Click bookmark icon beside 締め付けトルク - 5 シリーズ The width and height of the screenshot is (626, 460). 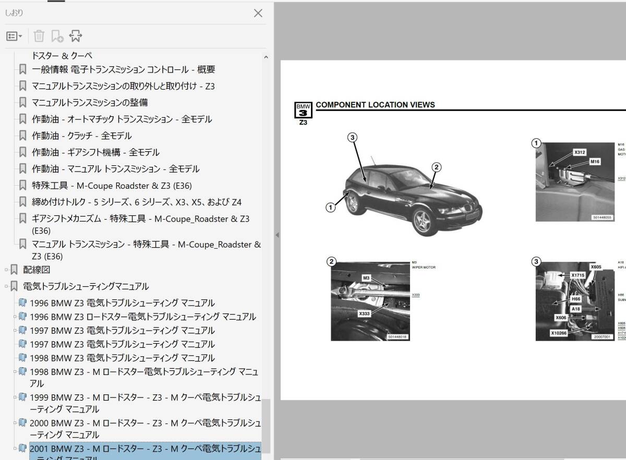pyautogui.click(x=22, y=202)
